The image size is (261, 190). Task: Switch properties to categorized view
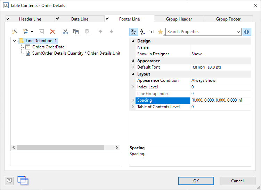[x=133, y=32]
